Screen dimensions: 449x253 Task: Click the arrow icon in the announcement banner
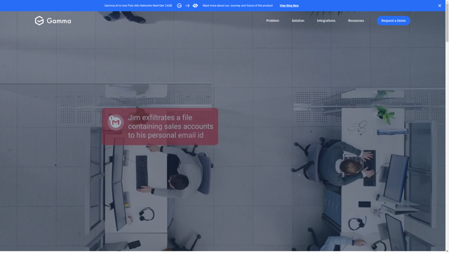coord(187,6)
